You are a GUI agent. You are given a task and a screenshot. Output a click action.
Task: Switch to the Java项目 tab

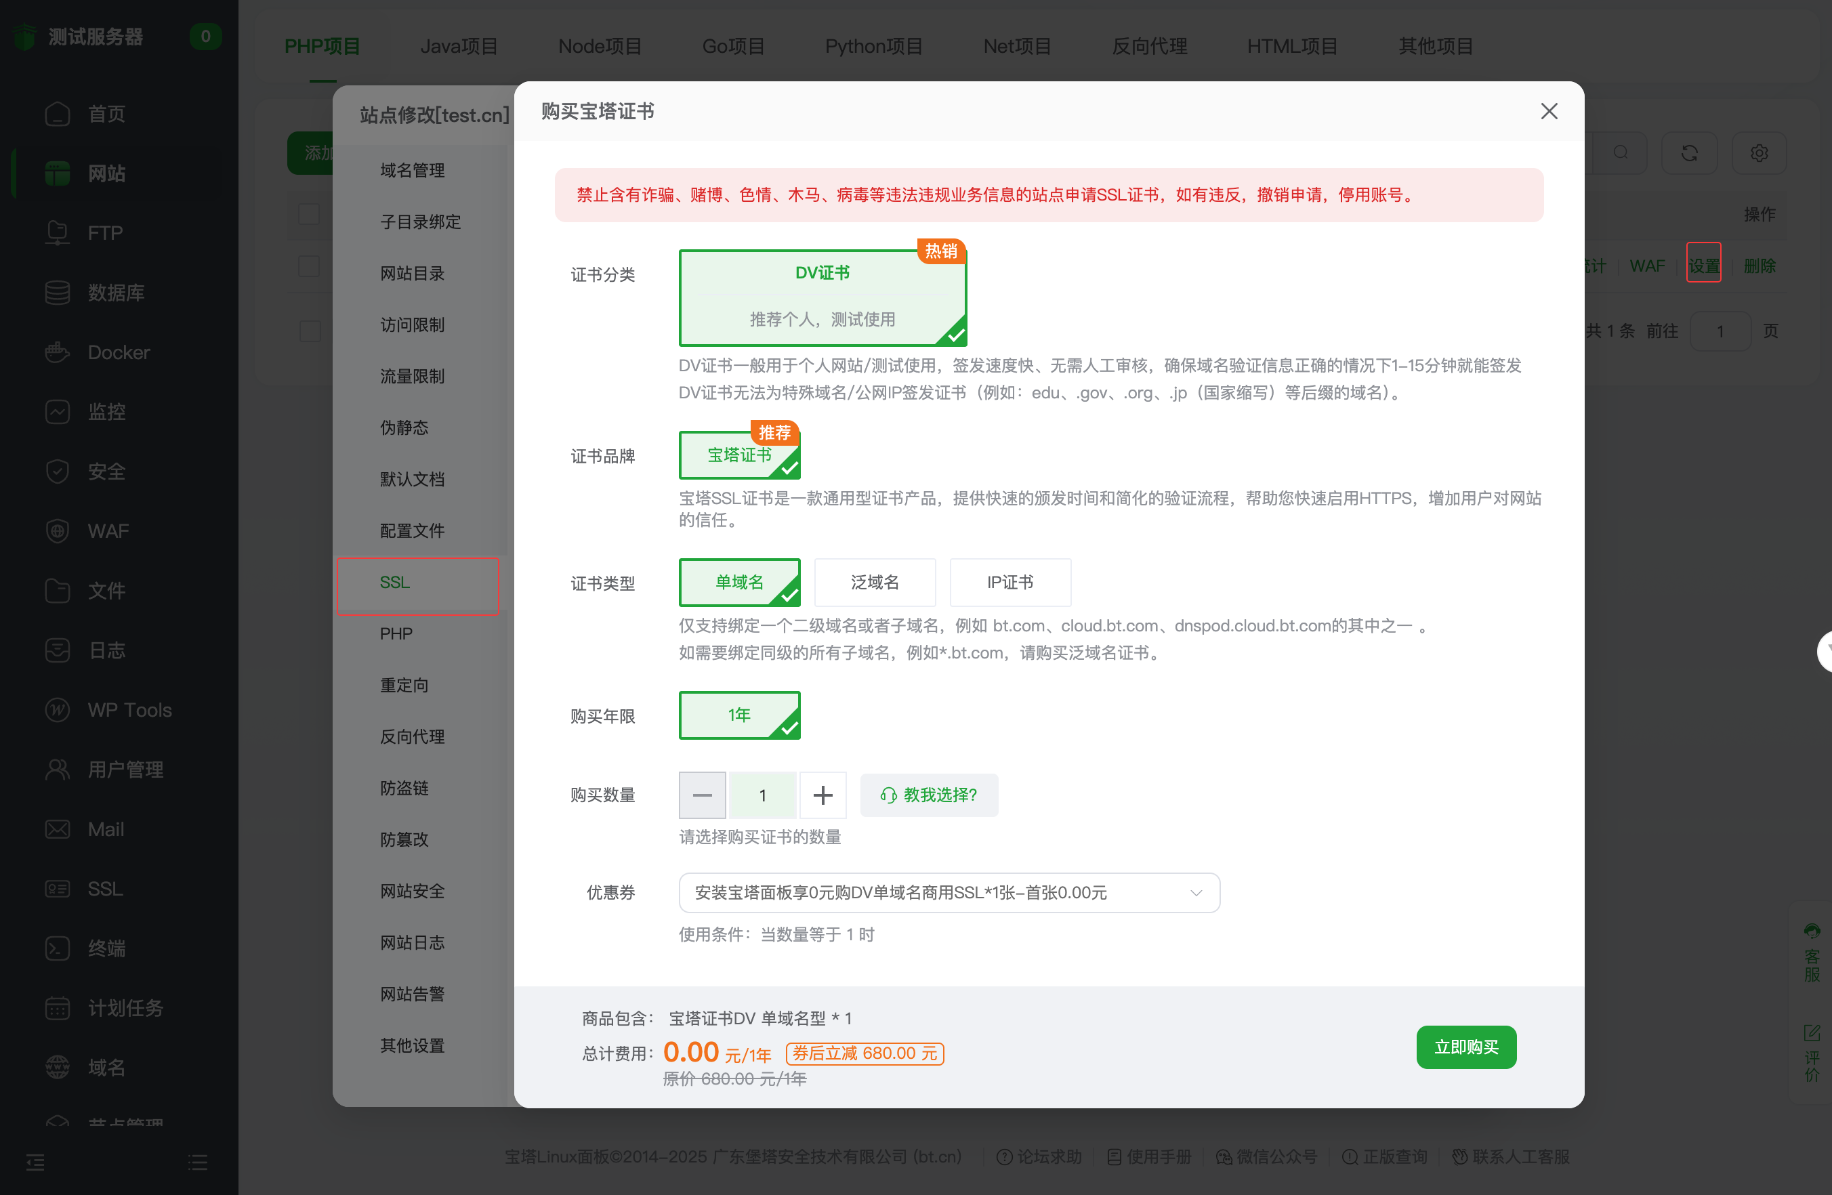(x=459, y=45)
